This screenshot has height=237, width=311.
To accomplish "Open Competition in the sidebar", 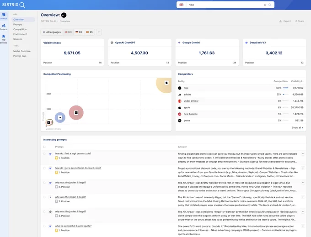I will (x=20, y=29).
